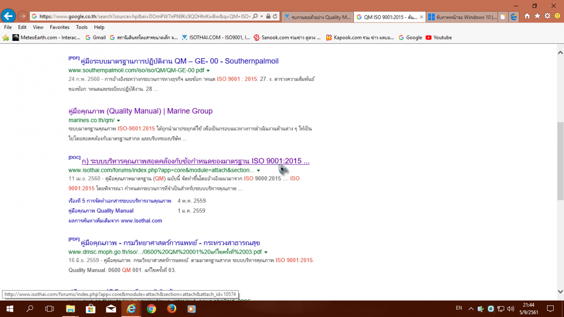
Task: Open the Help menu
Action: coord(99,27)
